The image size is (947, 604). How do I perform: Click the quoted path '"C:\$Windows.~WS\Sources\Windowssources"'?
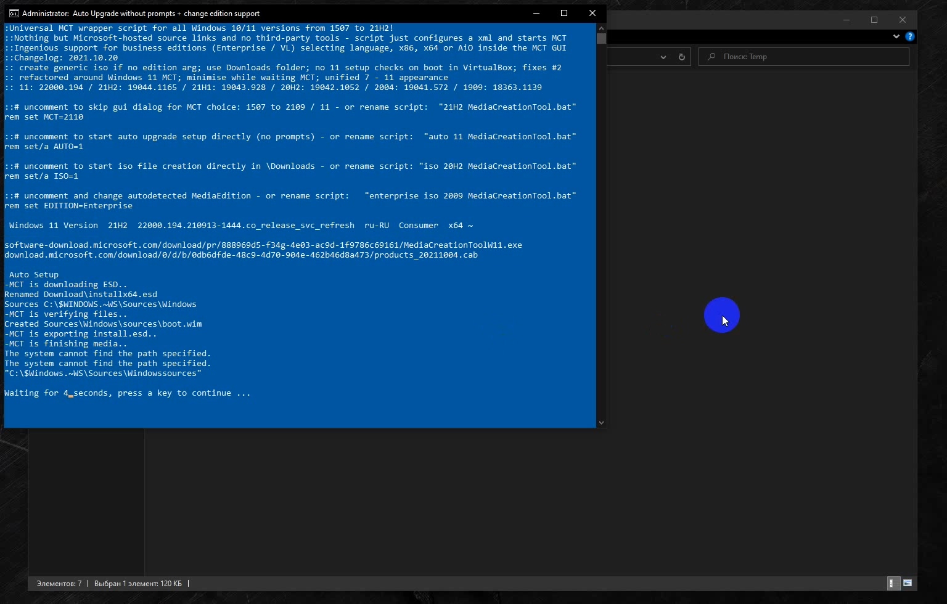(x=103, y=373)
